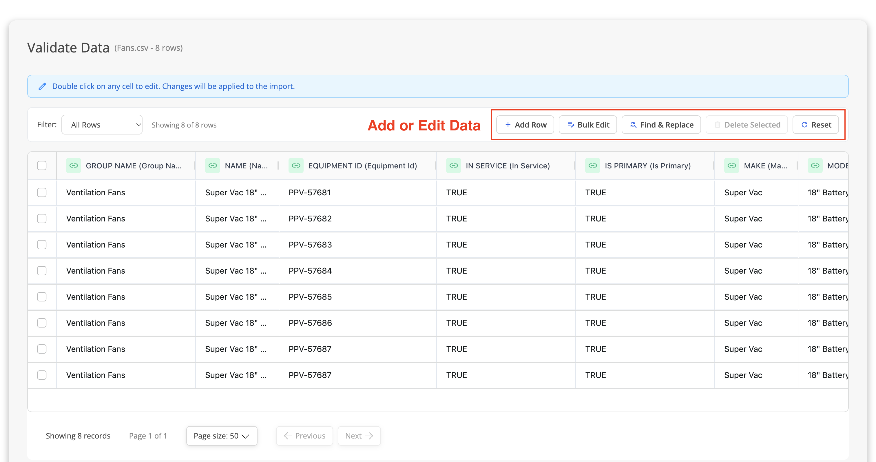This screenshot has width=876, height=462.
Task: Click the link icon beside IN SERVICE column
Action: pyautogui.click(x=454, y=166)
